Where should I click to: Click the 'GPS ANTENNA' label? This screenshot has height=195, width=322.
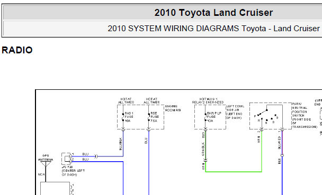click(46, 157)
